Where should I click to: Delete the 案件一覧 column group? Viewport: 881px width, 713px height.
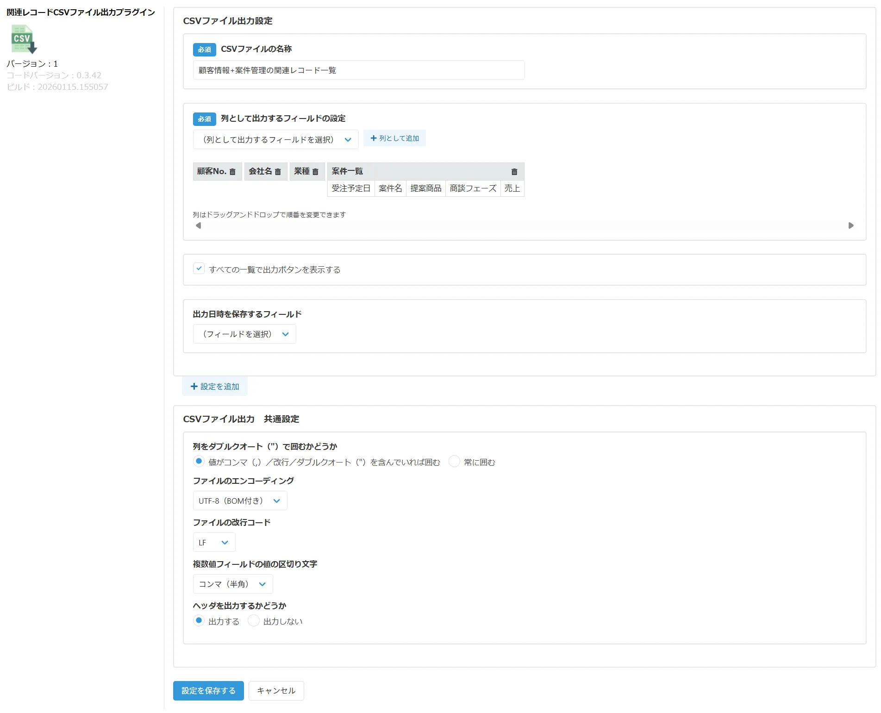pos(514,172)
